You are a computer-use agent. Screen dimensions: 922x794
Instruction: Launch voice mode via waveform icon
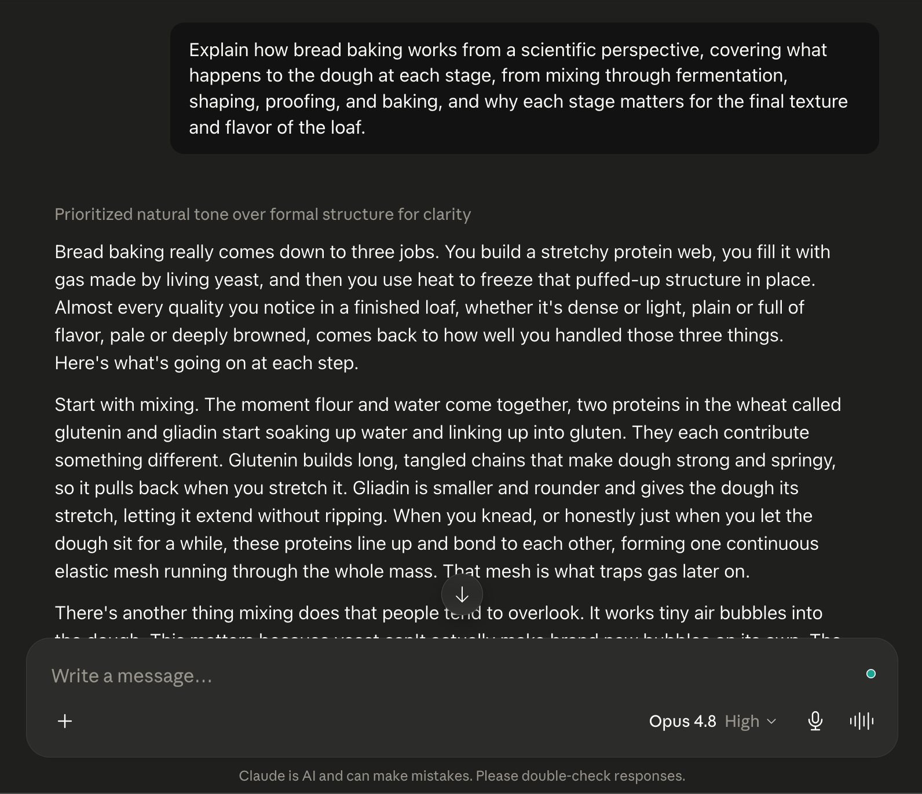[862, 721]
